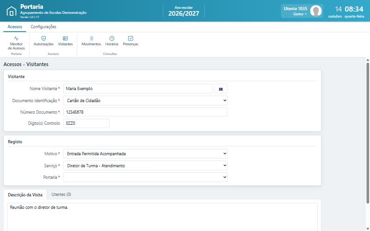Click the Número Documento field

coord(145,112)
